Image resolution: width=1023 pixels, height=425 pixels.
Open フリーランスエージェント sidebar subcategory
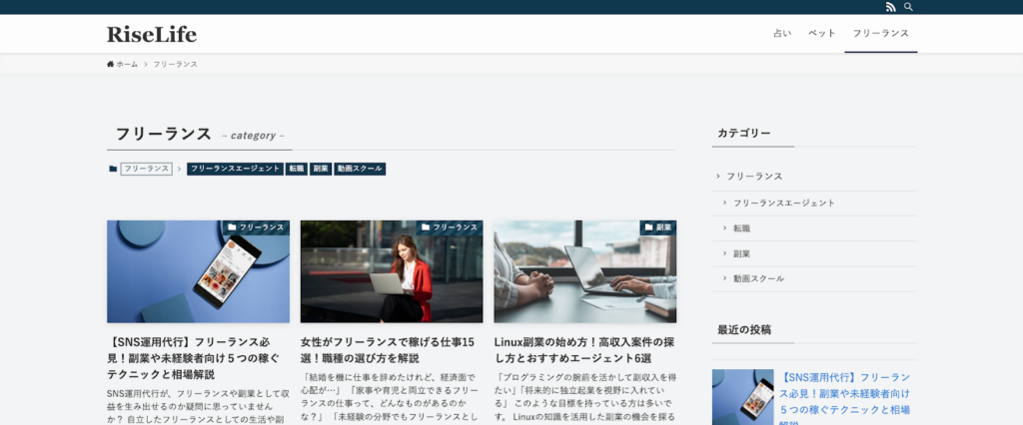pyautogui.click(x=783, y=203)
